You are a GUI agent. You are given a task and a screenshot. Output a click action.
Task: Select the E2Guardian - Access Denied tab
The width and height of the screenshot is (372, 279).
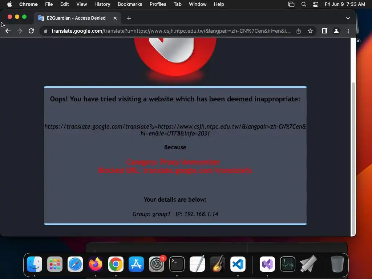[x=77, y=18]
